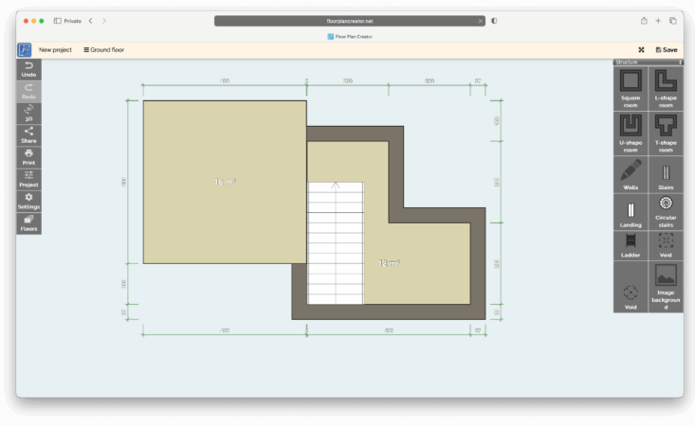The height and width of the screenshot is (426, 695).
Task: Open the Ground floor menu
Action: pos(103,49)
